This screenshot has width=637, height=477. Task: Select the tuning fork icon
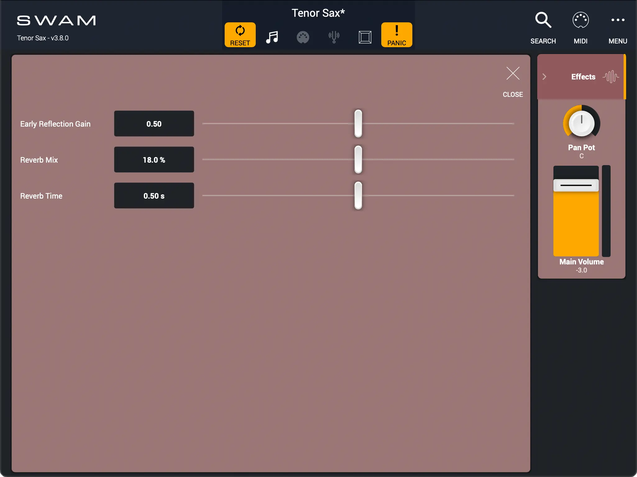334,37
